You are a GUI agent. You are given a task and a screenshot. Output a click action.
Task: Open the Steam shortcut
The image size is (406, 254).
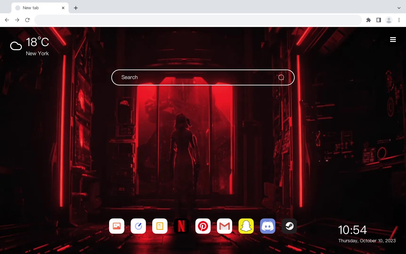[289, 226]
